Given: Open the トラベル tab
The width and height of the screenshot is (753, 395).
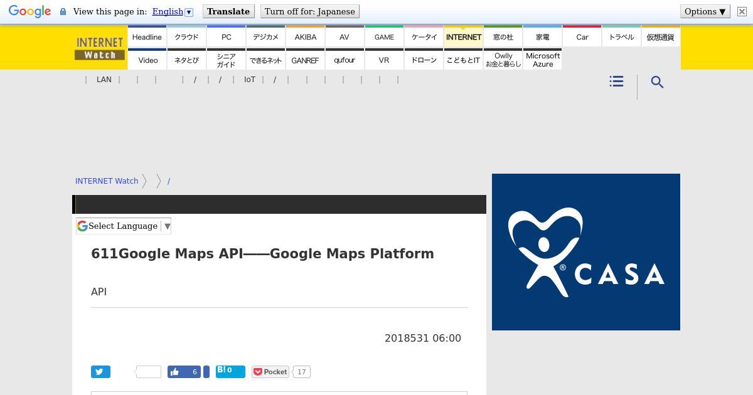Looking at the screenshot, I should 621,36.
